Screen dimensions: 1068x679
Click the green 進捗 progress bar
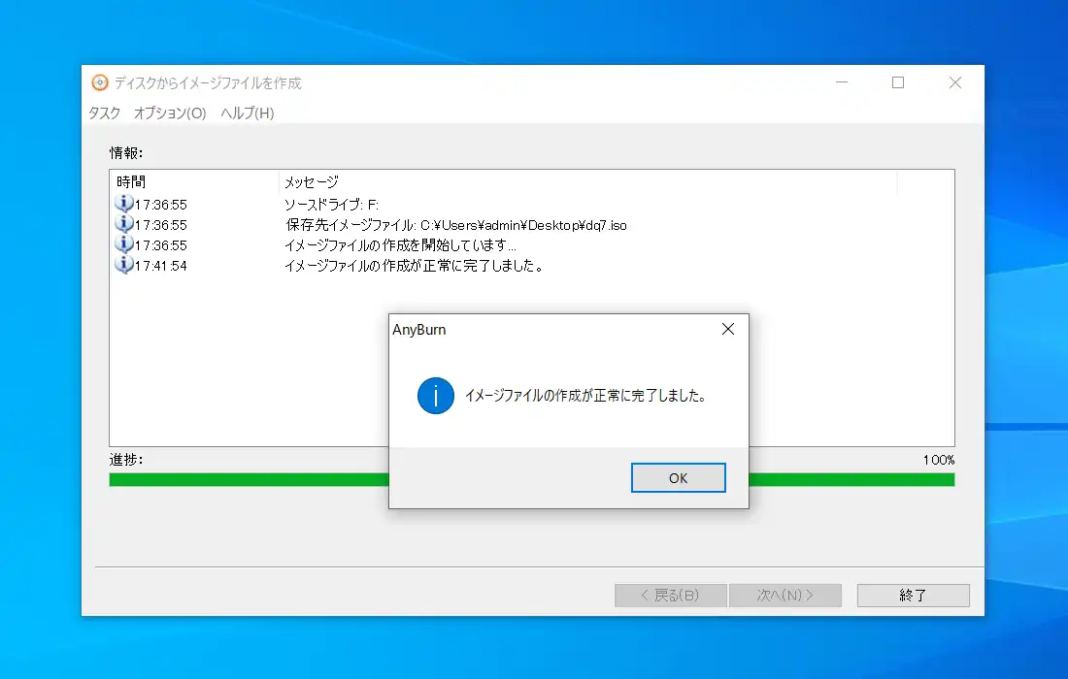[x=243, y=479]
